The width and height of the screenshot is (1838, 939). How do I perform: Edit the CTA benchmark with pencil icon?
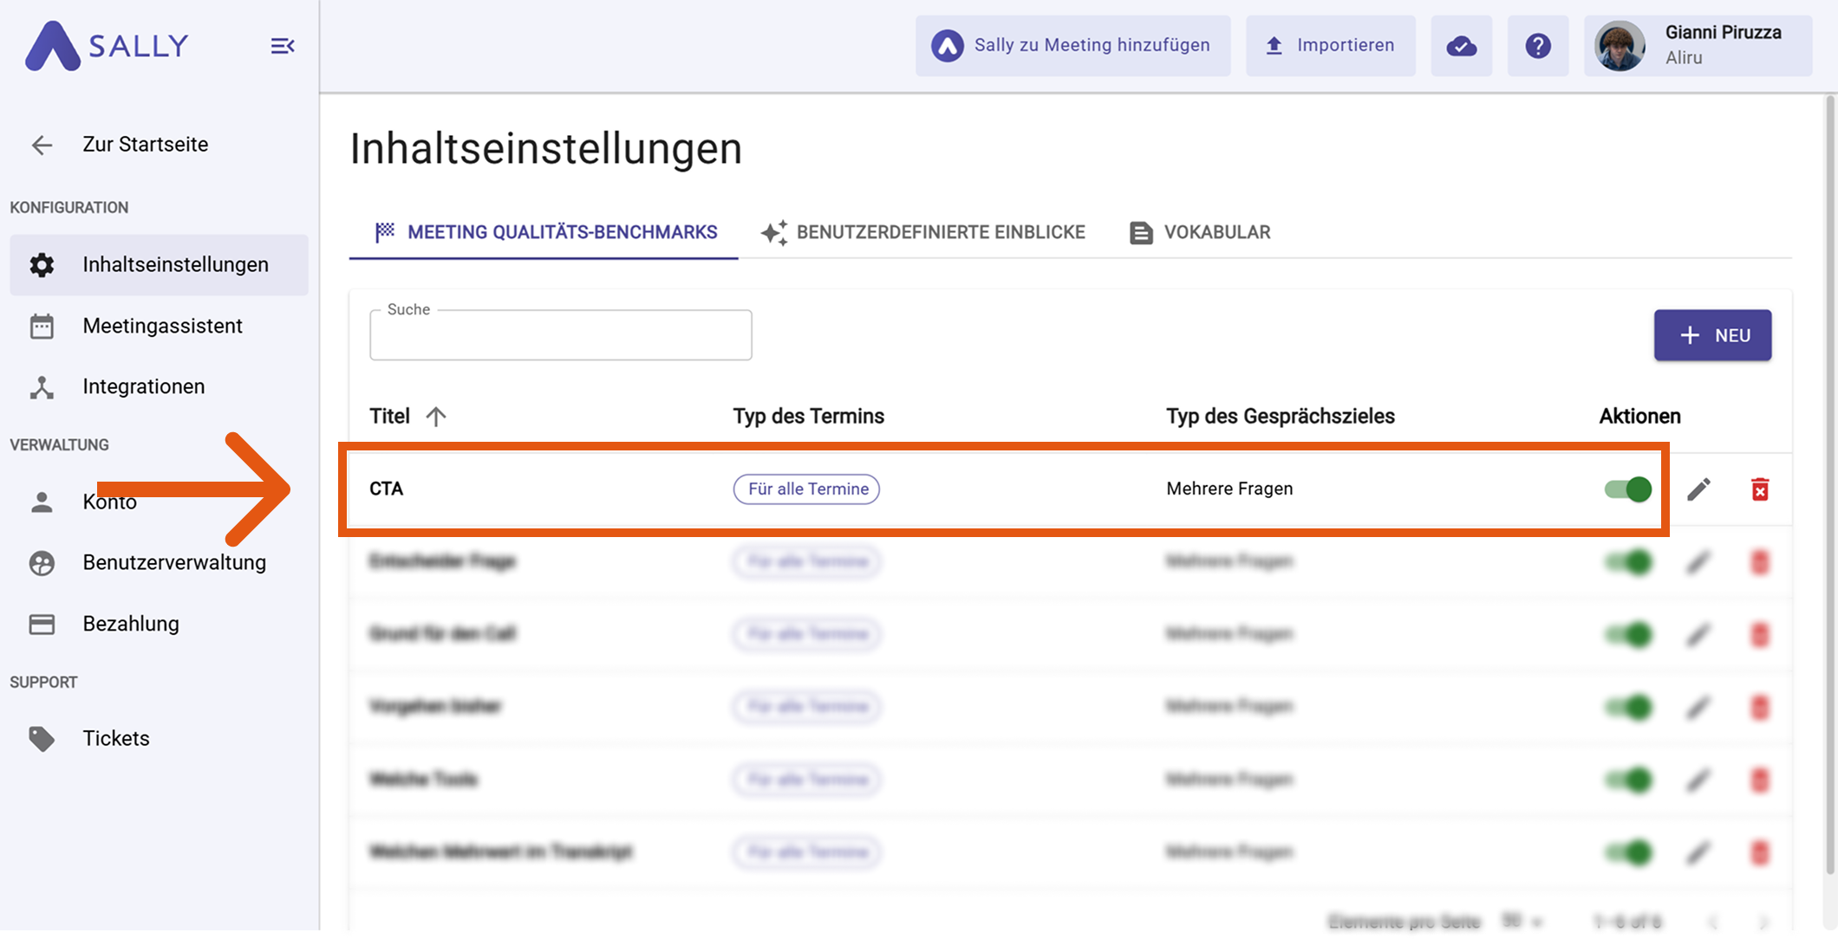click(x=1698, y=489)
